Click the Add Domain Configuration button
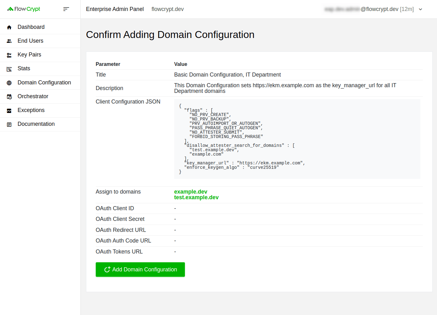Viewport: 437px width, 315px height. click(x=140, y=270)
